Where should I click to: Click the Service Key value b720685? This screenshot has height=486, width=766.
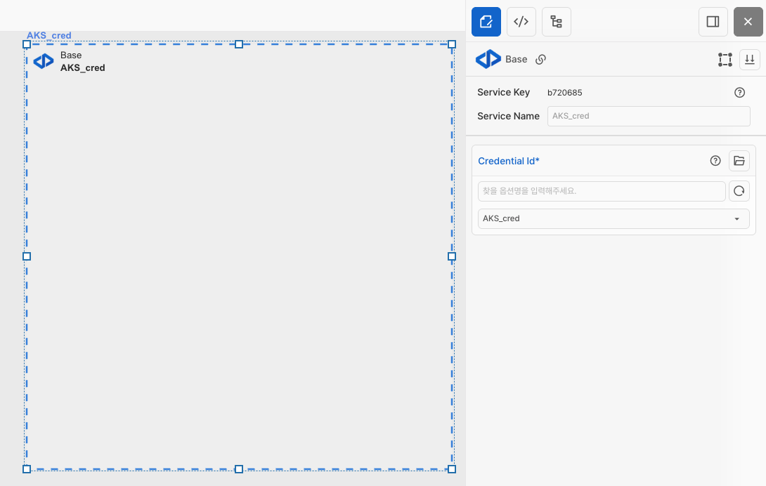565,93
